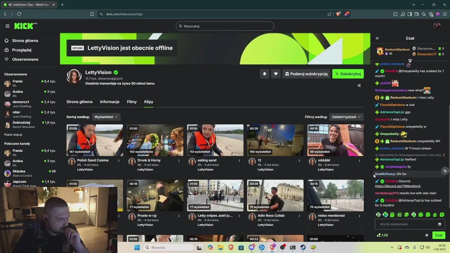
Task: Click the KICK logo
Action: (26, 26)
